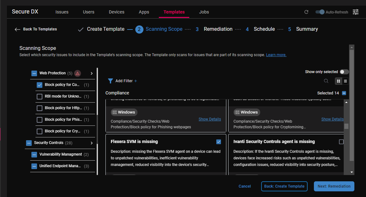This screenshot has width=366, height=197.
Task: Click the Back To Templates arrow icon
Action: coord(18,29)
